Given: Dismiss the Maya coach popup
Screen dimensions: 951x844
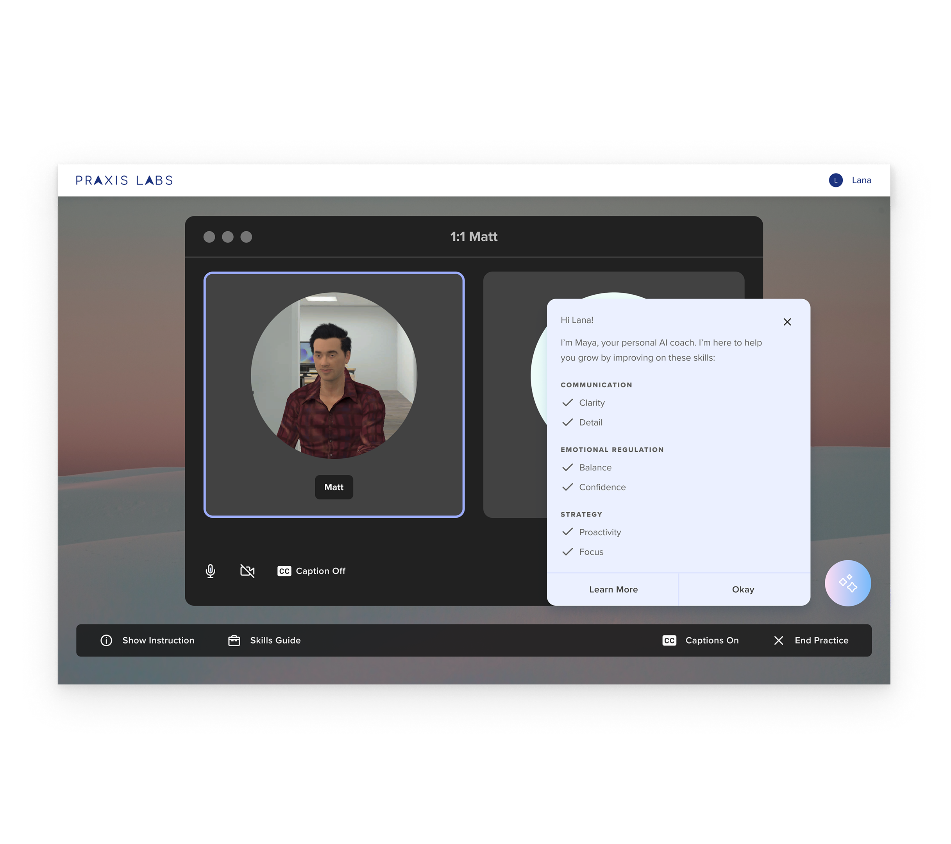Looking at the screenshot, I should [787, 322].
